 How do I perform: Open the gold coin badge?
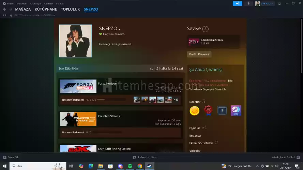click(194, 111)
